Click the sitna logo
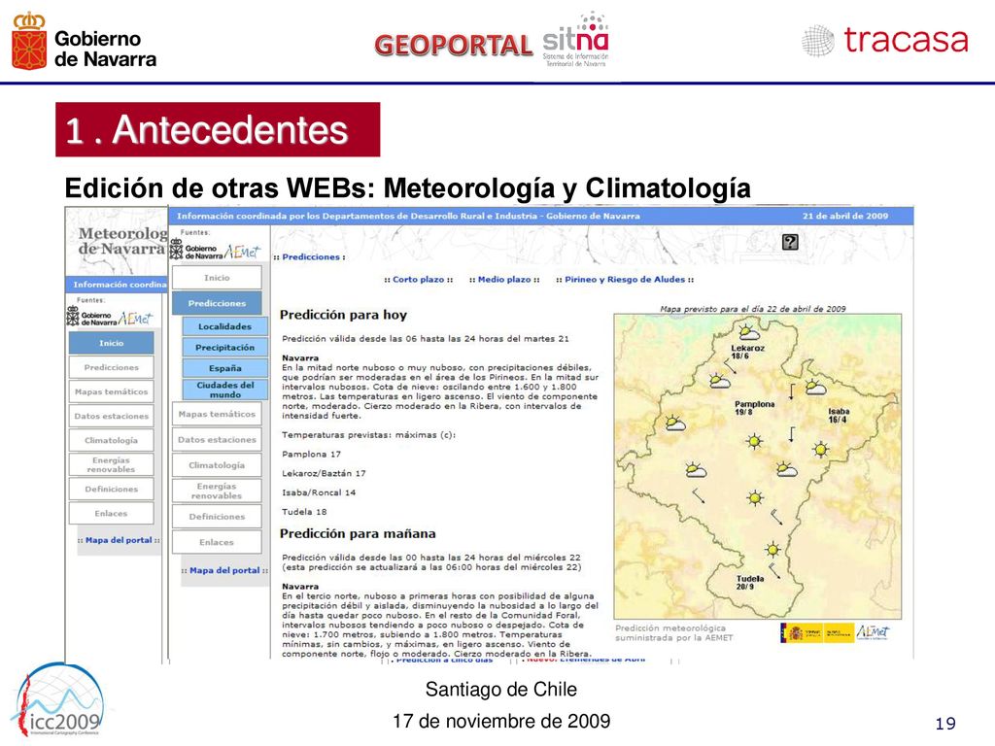995x746 pixels. [x=575, y=39]
